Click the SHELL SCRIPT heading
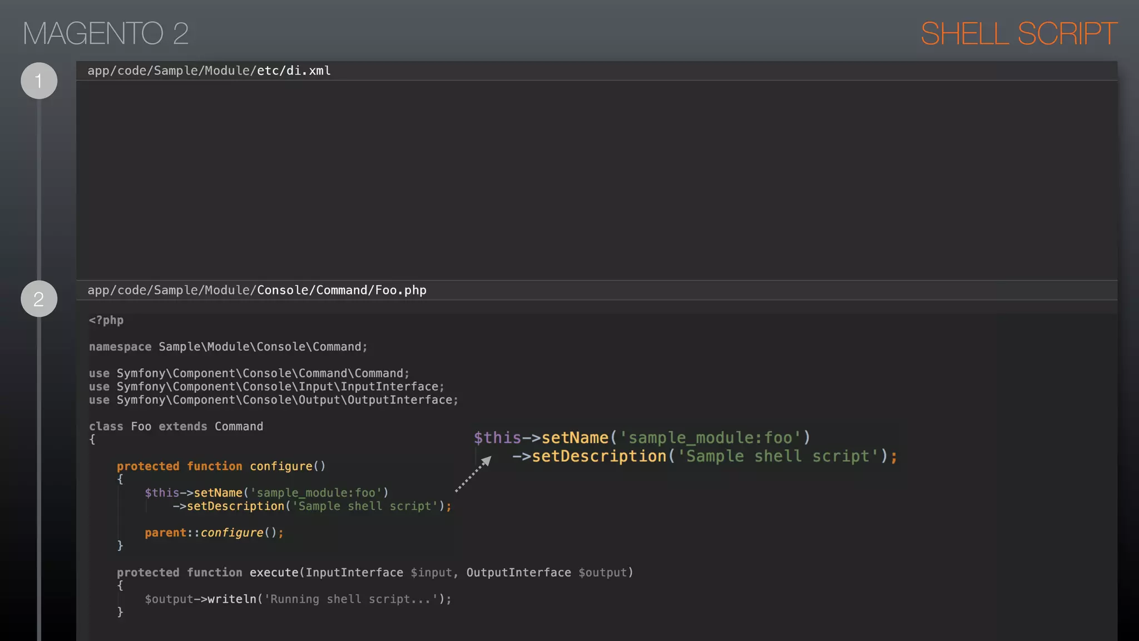The width and height of the screenshot is (1139, 641). click(1018, 33)
